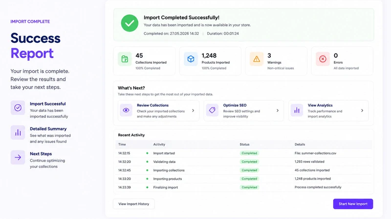Click the 0 errors count value
391x219 pixels.
[336, 55]
